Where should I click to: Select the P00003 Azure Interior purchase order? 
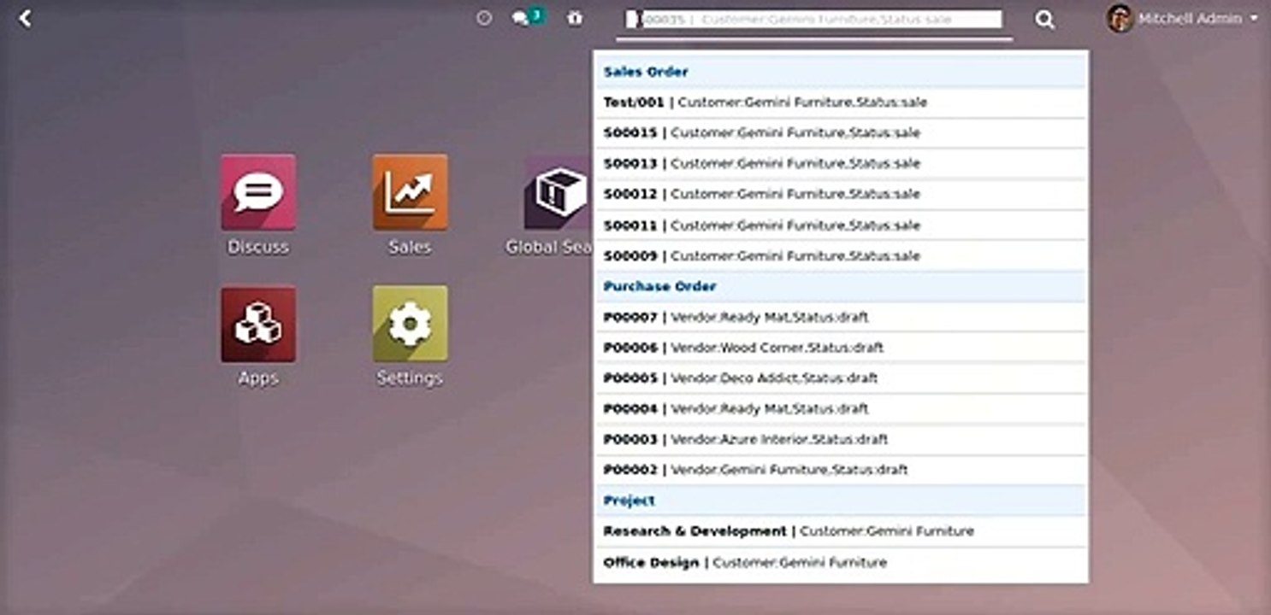click(x=841, y=440)
